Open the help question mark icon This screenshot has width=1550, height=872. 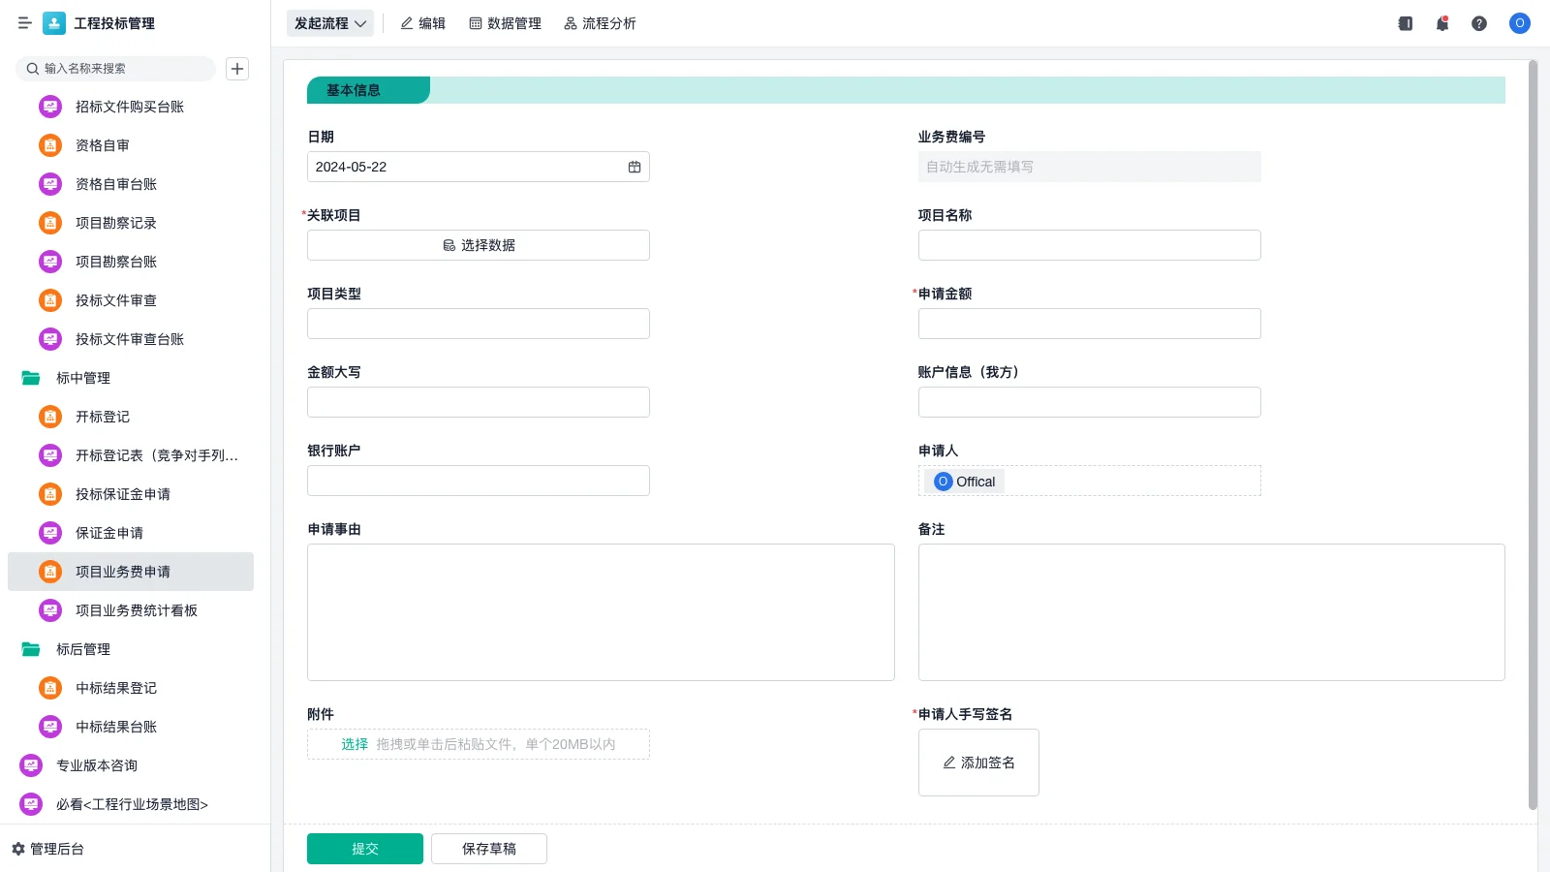tap(1479, 23)
